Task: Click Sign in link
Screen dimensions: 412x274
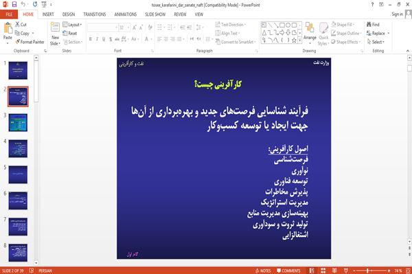Action: click(397, 14)
